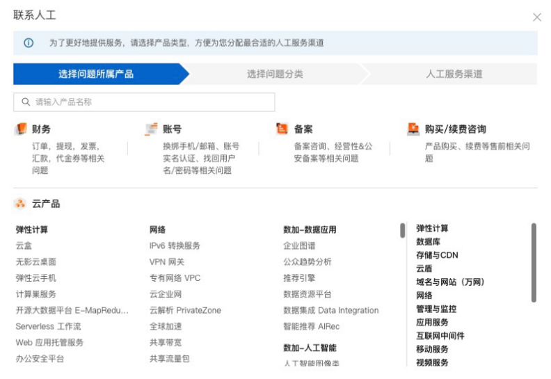The height and width of the screenshot is (379, 551).
Task: Click the 备案 category icon
Action: [282, 129]
